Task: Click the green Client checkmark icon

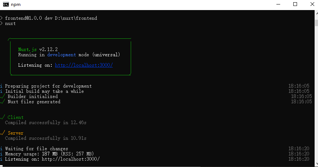Action: [x=2, y=117]
